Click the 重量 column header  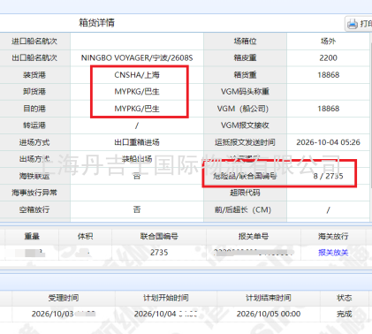[32, 236]
